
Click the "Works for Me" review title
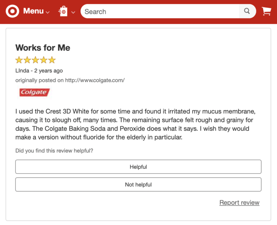[x=43, y=48]
